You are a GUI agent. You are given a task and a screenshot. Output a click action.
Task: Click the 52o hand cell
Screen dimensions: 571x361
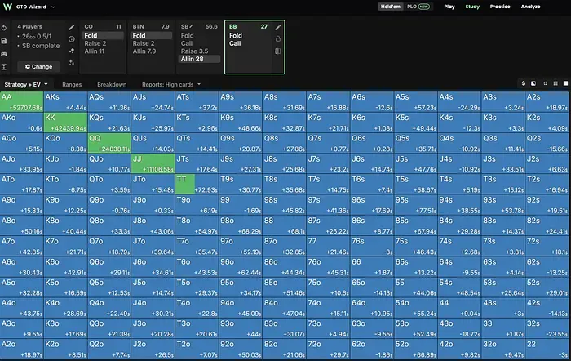click(x=415, y=349)
